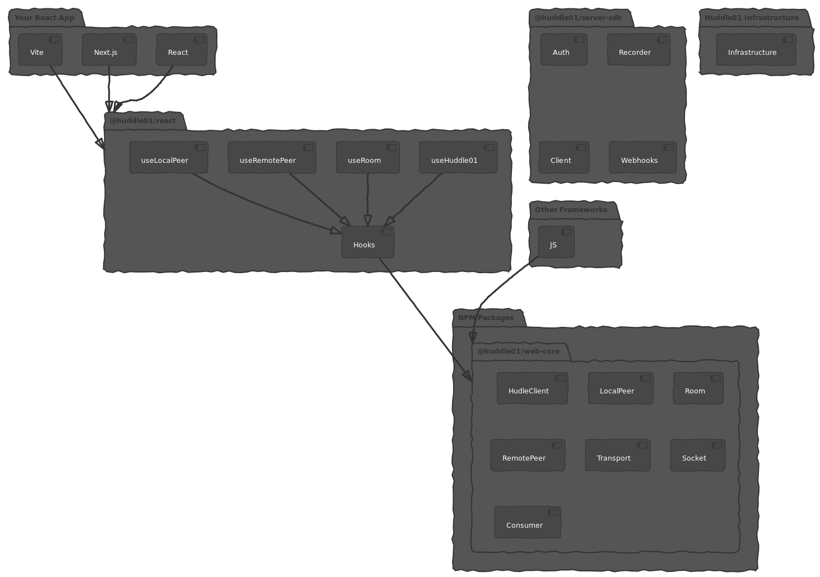Click the '@huddle01/web-core' package label
The height and width of the screenshot is (577, 820).
[x=518, y=351]
